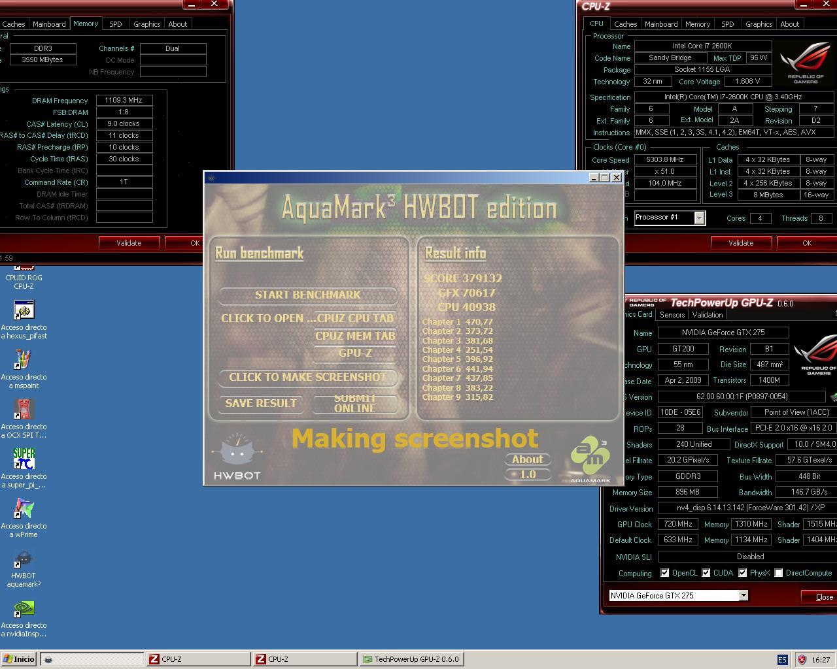Viewport: 837px width, 669px height.
Task: Click START BENCHMARK in AquaMark
Action: 308,295
